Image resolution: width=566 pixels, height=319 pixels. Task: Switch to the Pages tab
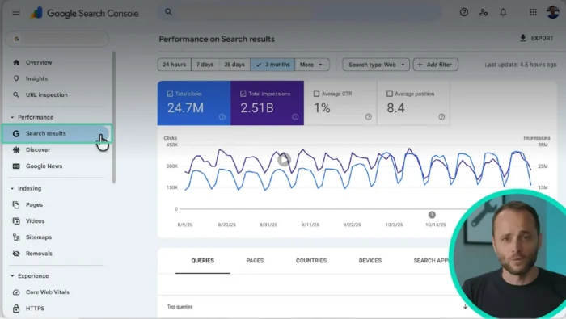pos(255,261)
